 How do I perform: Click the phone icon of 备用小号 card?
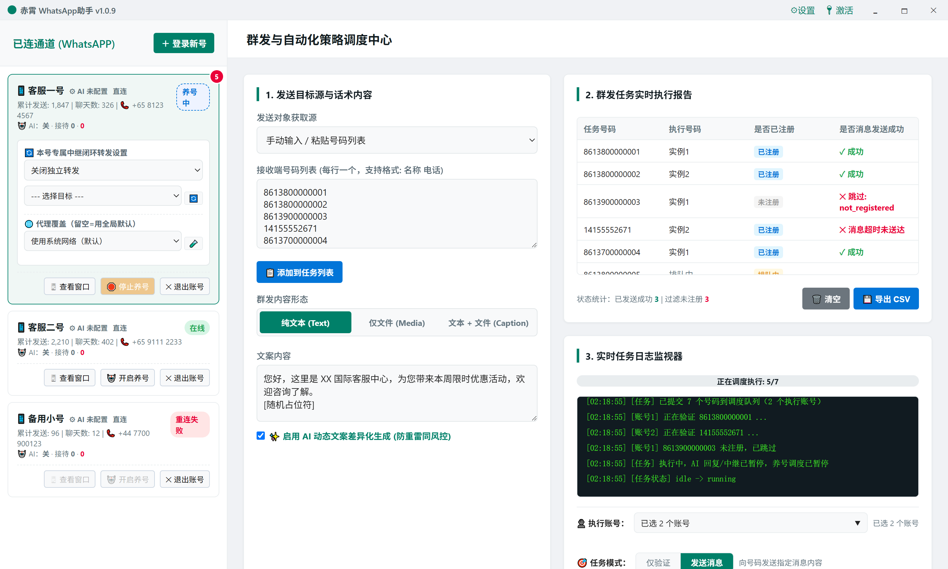pyautogui.click(x=21, y=419)
